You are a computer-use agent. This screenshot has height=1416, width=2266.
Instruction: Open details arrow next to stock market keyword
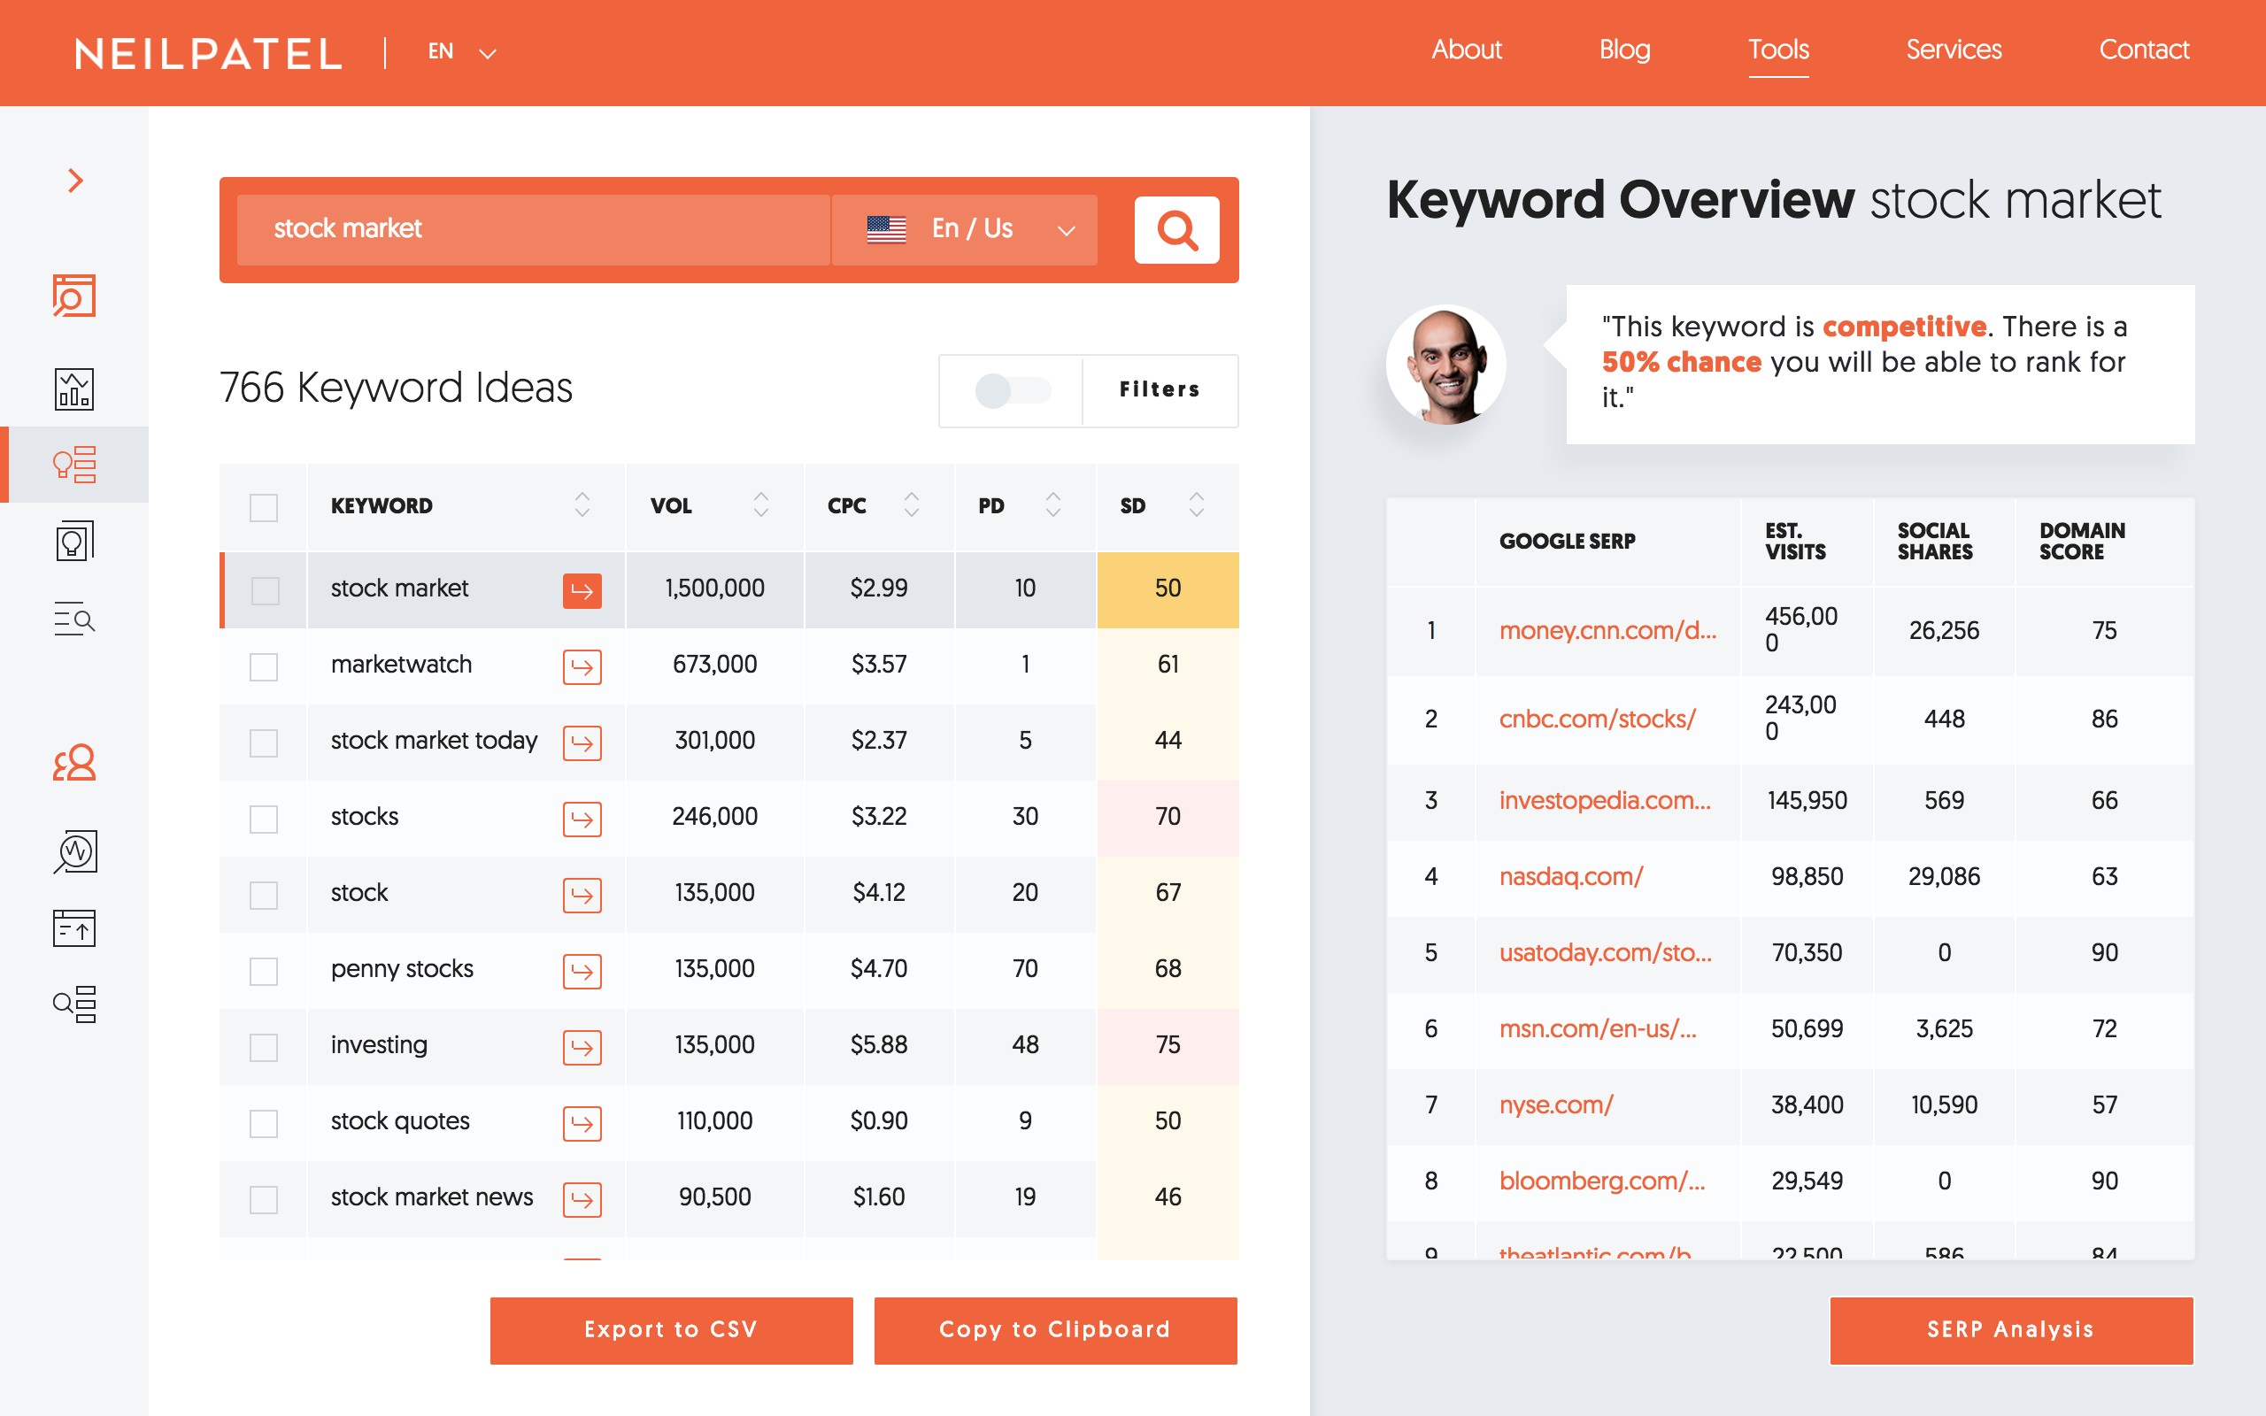[x=582, y=589]
